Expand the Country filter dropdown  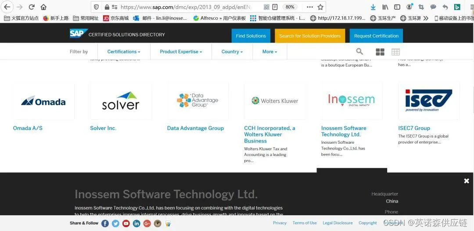coord(232,52)
